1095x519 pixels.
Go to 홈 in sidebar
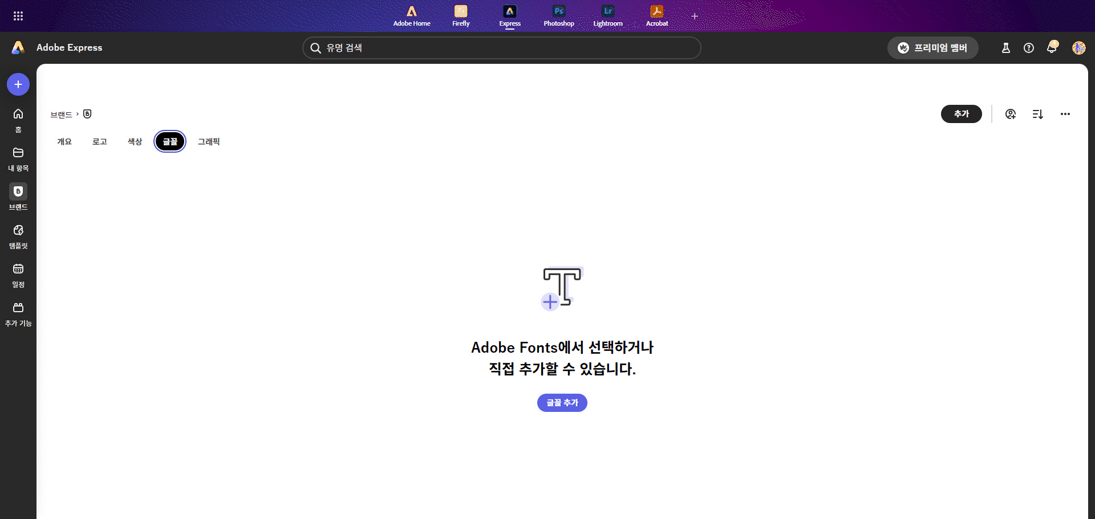tap(18, 120)
